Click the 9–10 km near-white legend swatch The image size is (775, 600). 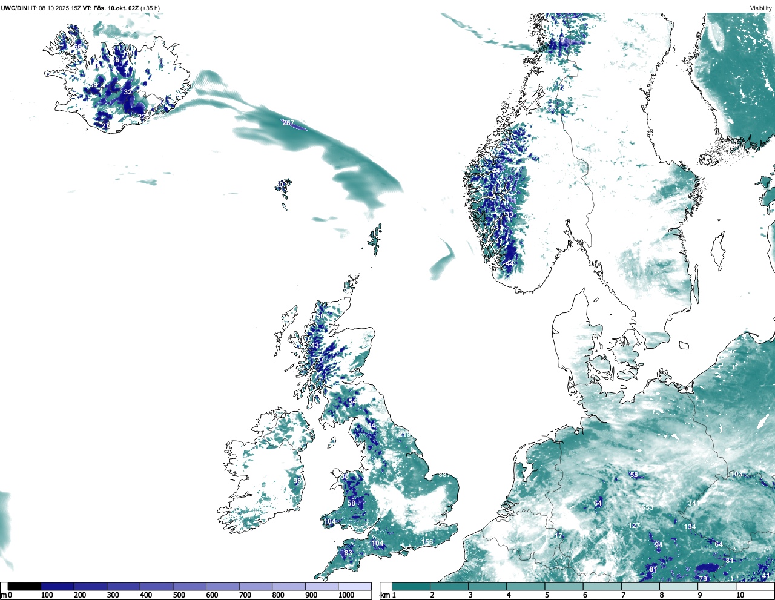(717, 587)
